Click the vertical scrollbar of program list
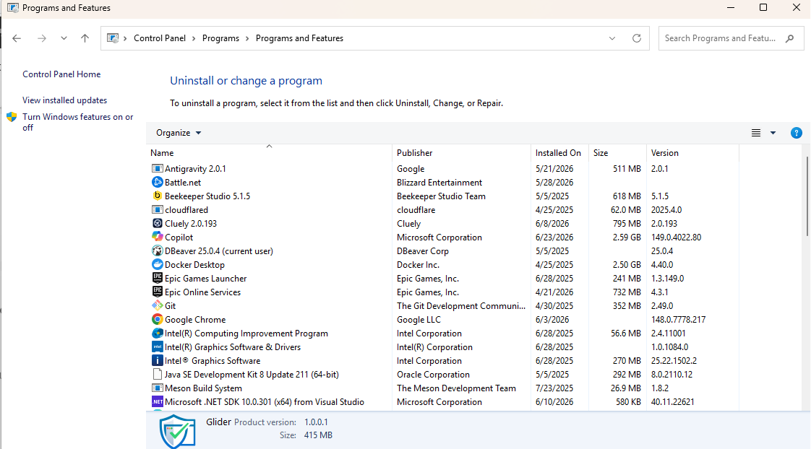811x449 pixels. pos(807,196)
